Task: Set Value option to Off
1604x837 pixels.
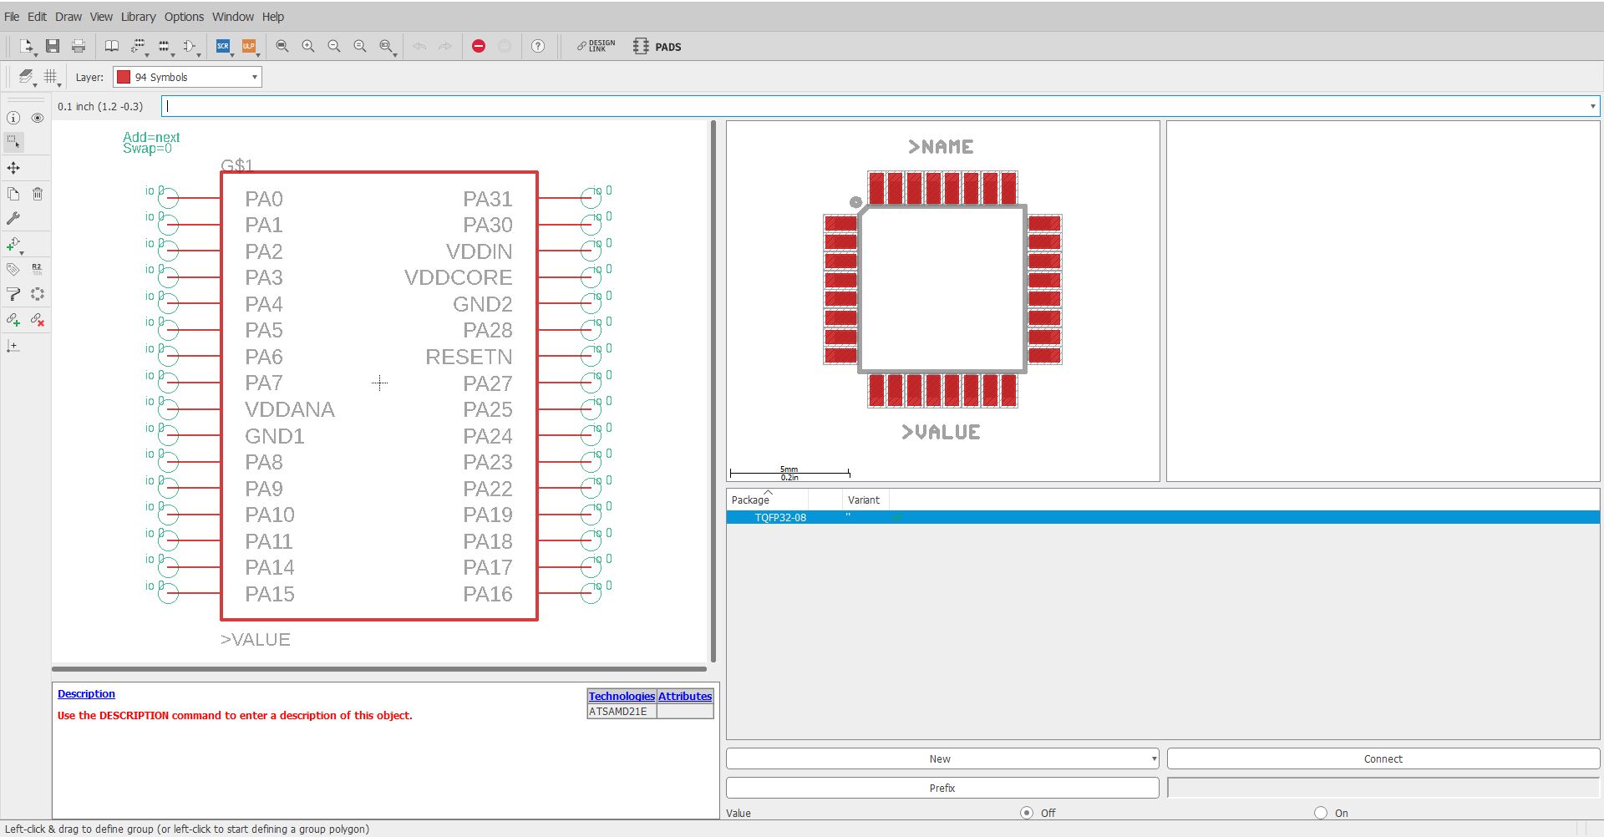Action: [1027, 812]
